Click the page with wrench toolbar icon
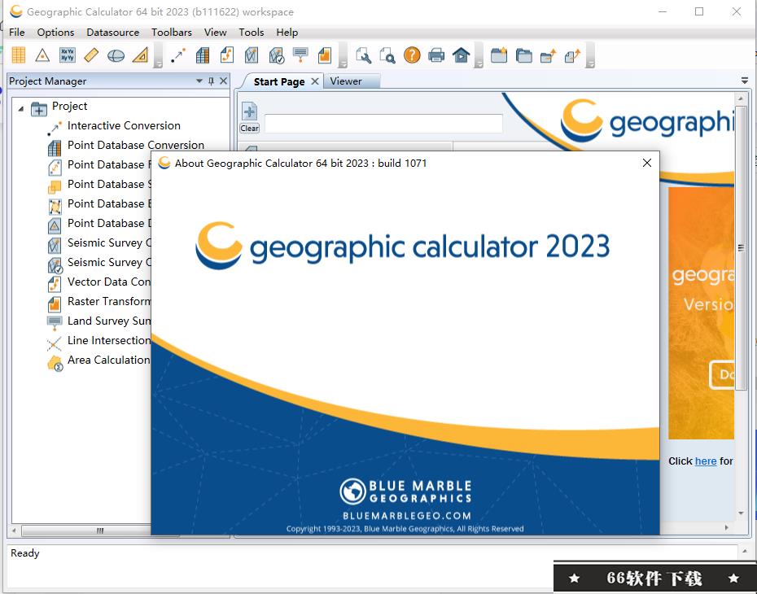The height and width of the screenshot is (594, 757). point(363,55)
